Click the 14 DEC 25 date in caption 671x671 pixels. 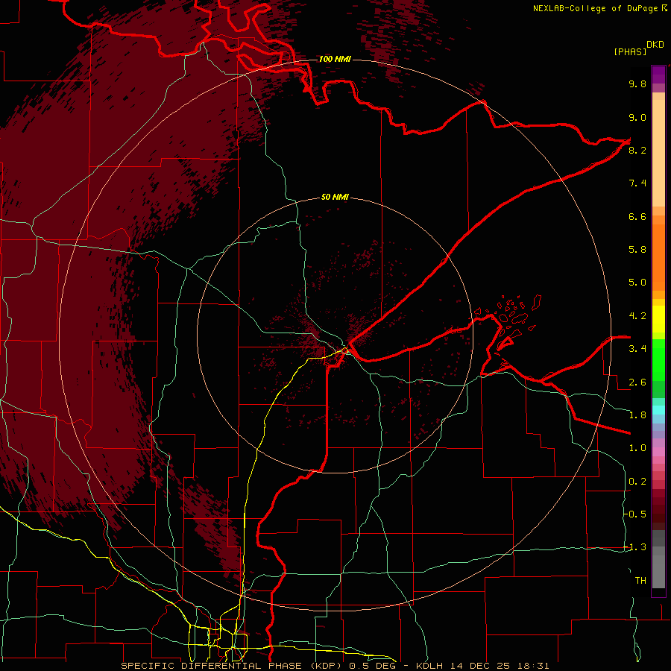click(x=481, y=666)
